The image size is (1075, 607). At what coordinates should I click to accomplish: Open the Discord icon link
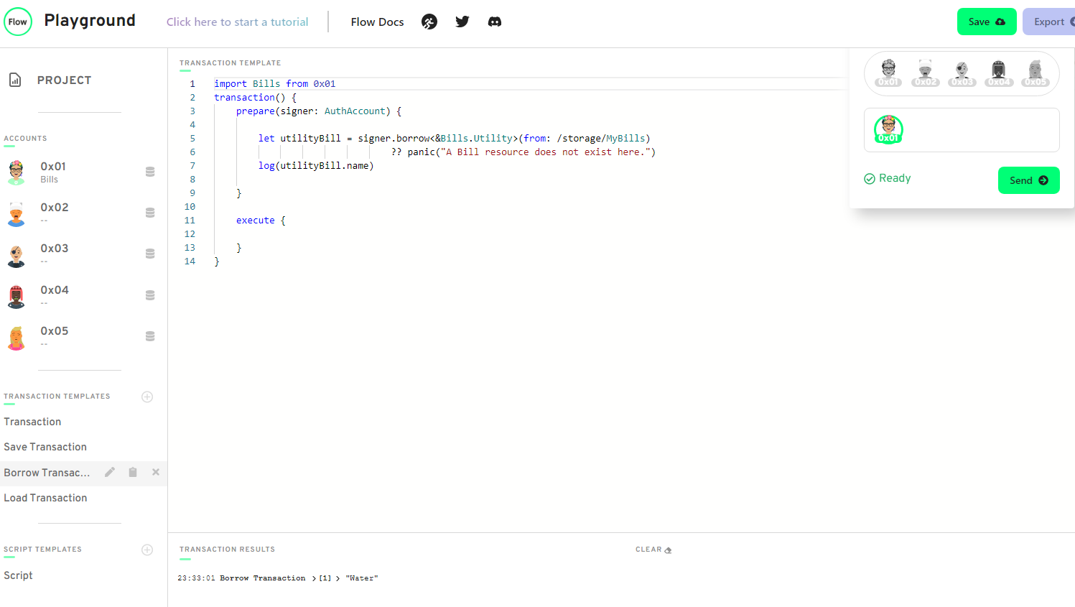click(495, 22)
